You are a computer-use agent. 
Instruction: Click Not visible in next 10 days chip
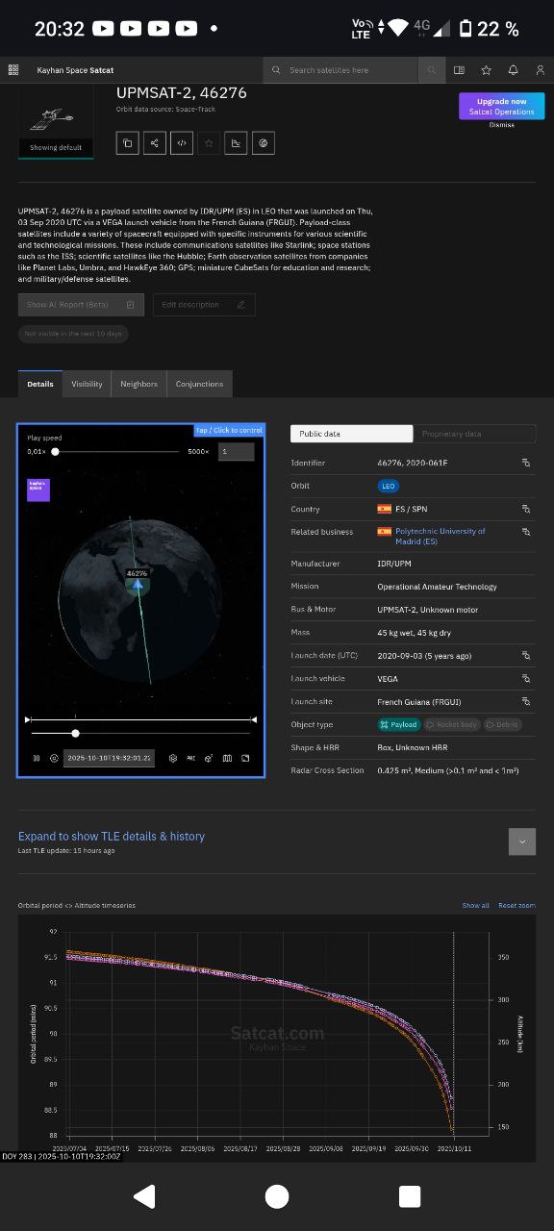pos(73,334)
